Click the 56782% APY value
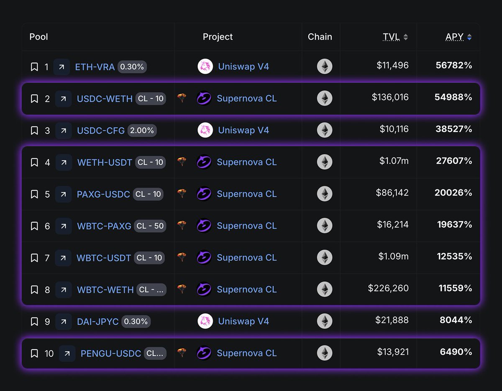Image resolution: width=502 pixels, height=391 pixels. (454, 65)
